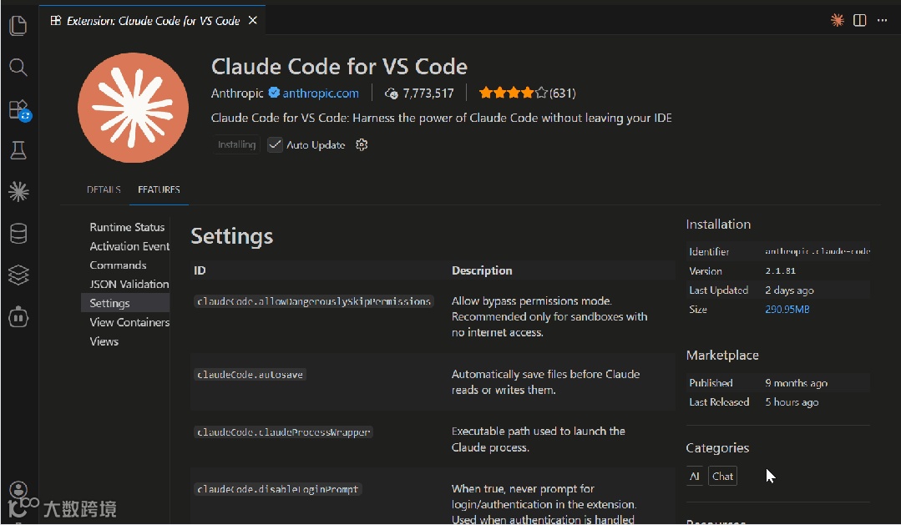Open the Explorer view in activity bar
Image resolution: width=901 pixels, height=525 pixels.
click(x=18, y=26)
